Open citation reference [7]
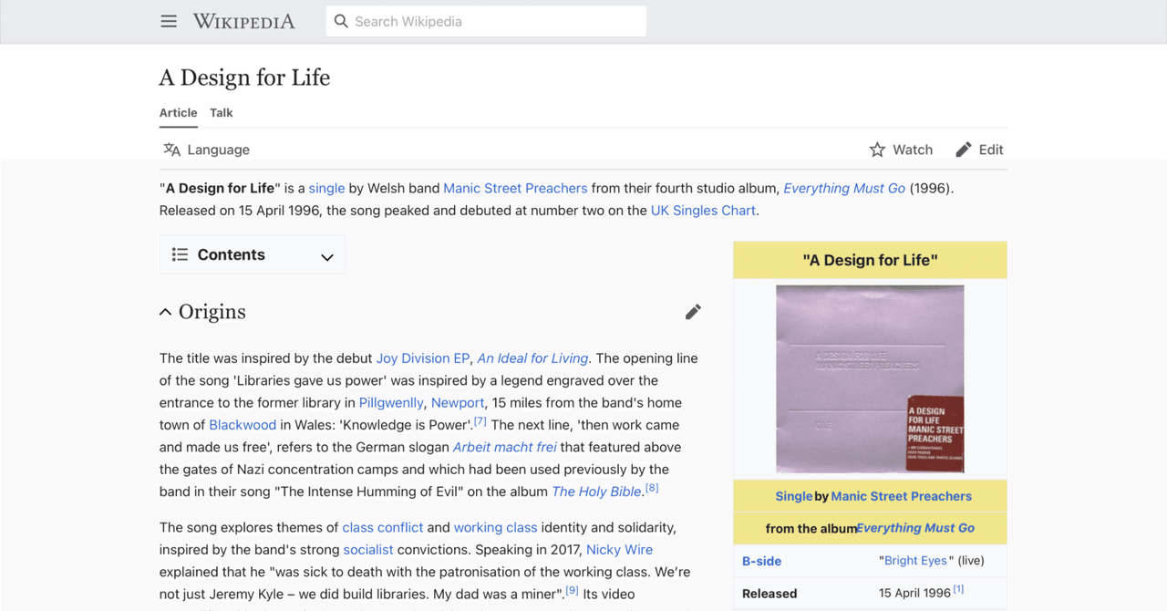Viewport: 1167px width, 611px height. (480, 421)
